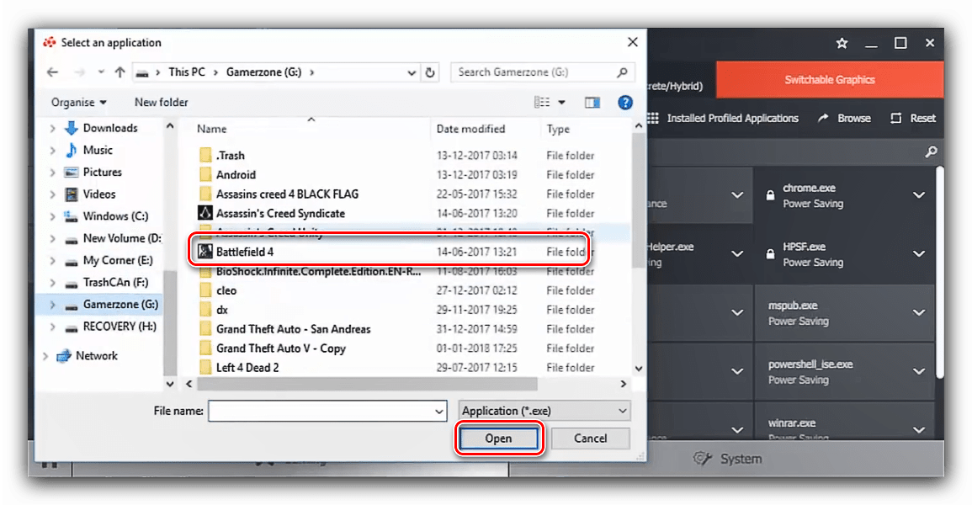Open the Assassin's Creed Syndicate folder
Screen dimensions: 972x505
(280, 214)
